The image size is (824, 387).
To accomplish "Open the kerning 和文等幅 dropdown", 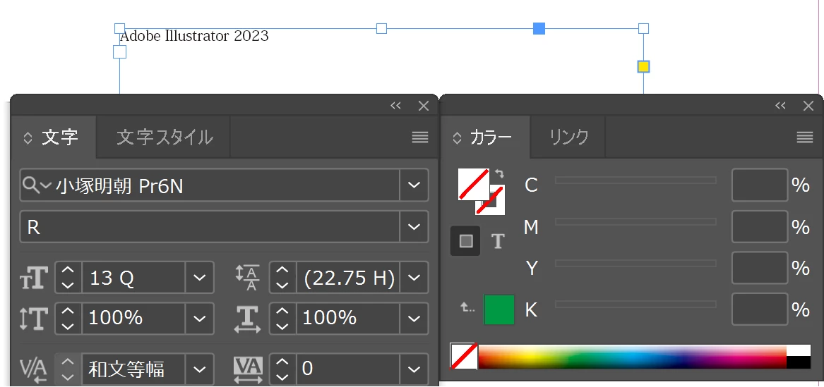I will [200, 369].
